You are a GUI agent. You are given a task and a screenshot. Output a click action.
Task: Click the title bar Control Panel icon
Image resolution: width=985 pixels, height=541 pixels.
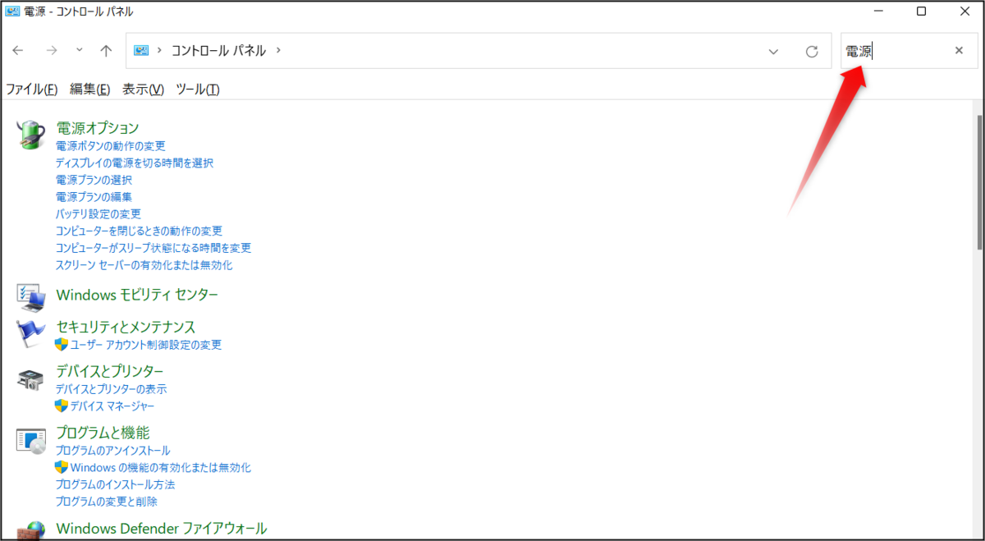(12, 11)
